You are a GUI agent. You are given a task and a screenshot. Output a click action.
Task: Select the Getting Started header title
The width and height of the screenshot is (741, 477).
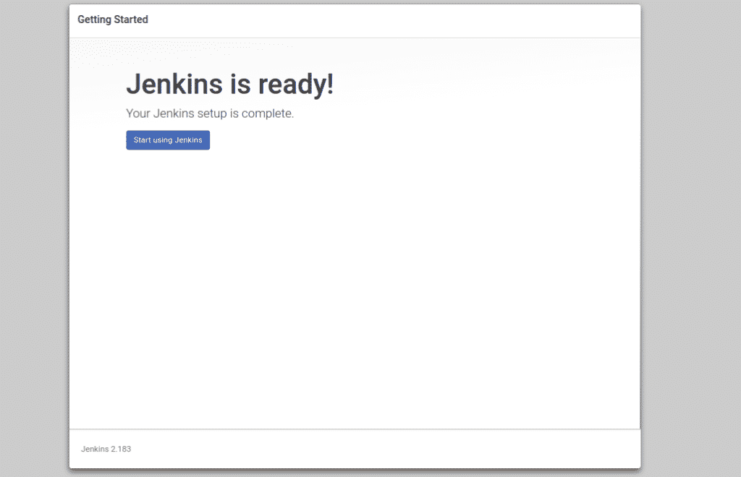click(113, 20)
